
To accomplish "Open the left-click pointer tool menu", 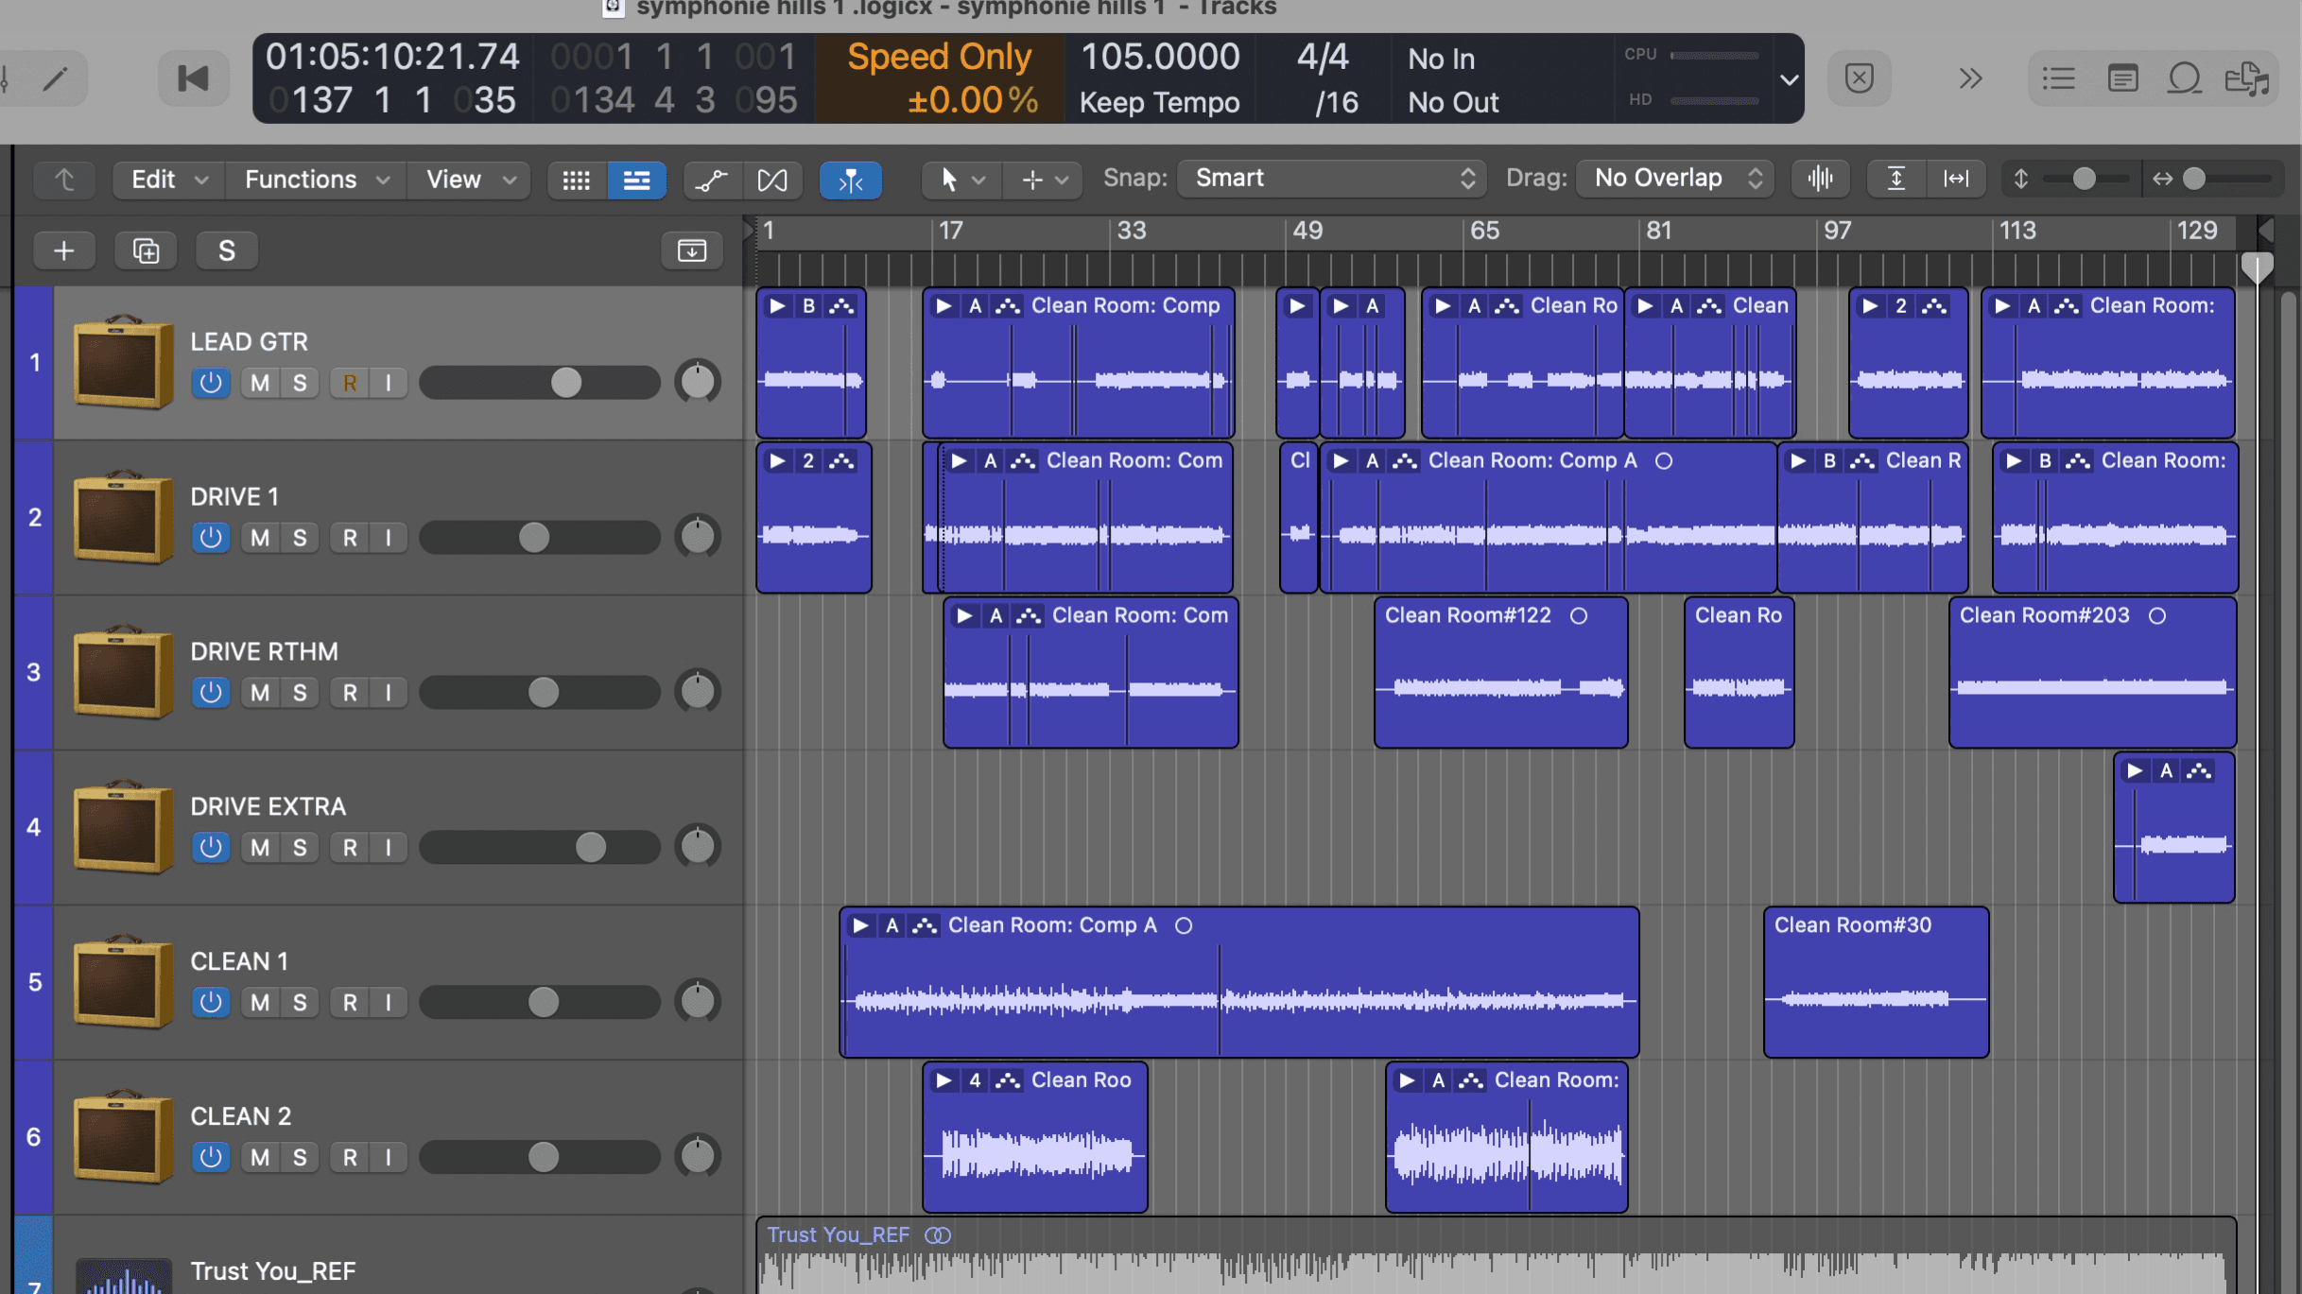I will tap(961, 180).
